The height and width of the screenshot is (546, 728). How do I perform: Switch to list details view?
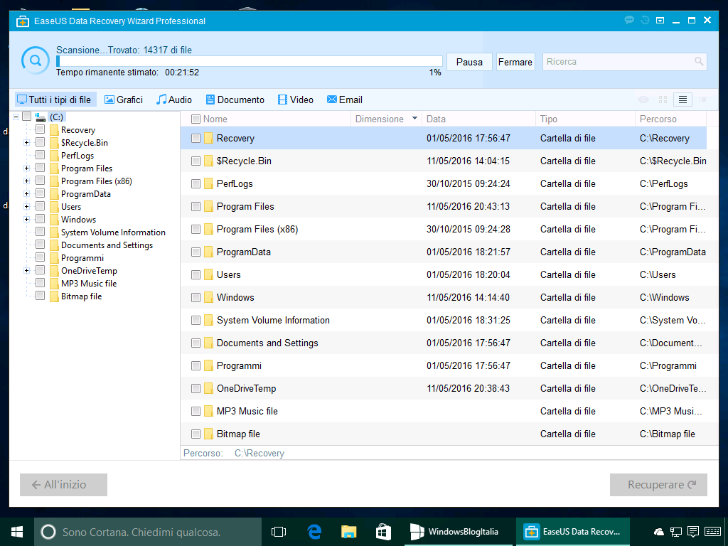682,100
